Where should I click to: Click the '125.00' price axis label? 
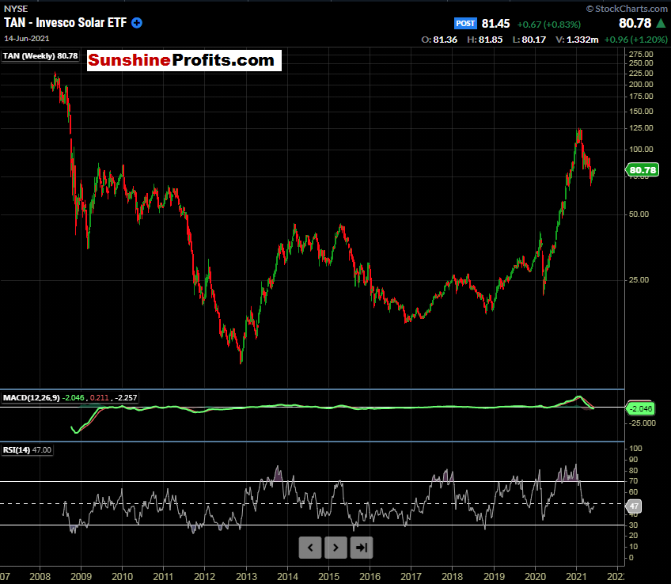641,128
